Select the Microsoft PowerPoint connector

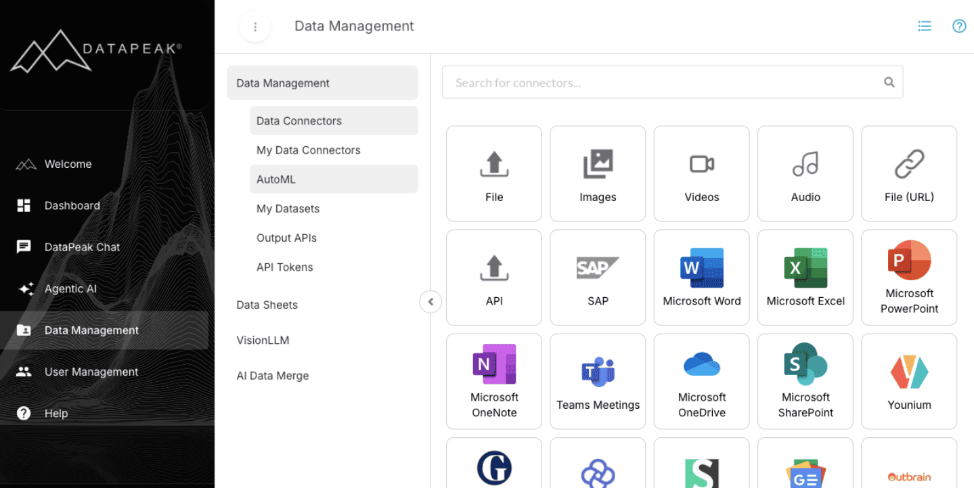tap(909, 278)
